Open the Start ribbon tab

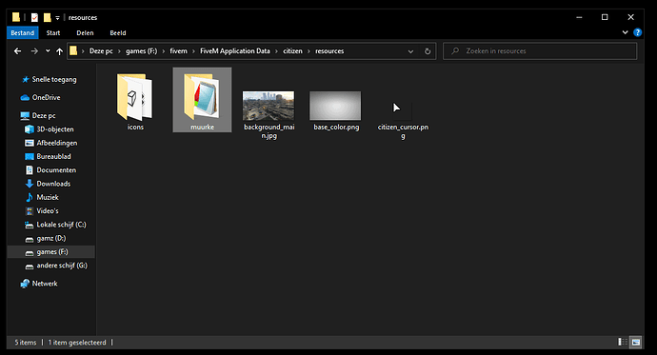click(53, 32)
